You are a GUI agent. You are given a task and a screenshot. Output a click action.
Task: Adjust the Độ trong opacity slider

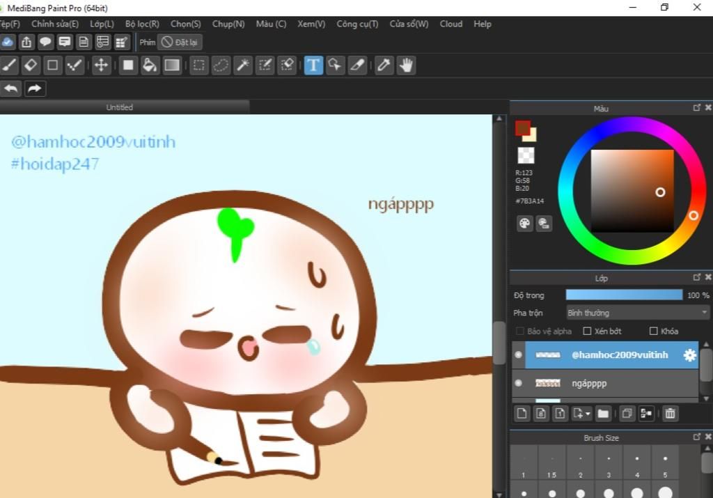624,295
